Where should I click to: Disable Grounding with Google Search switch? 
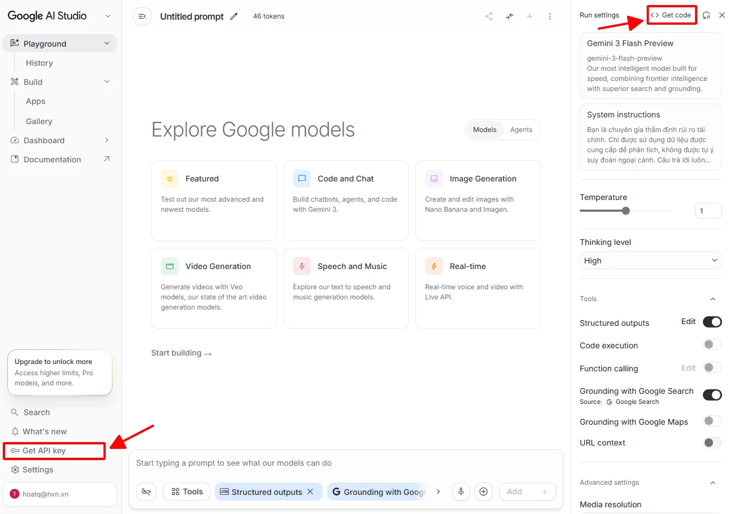(712, 395)
